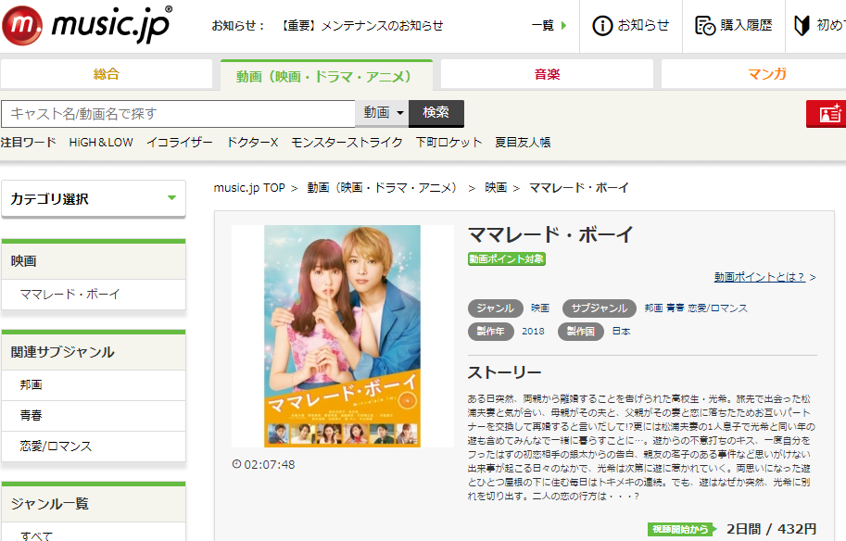The width and height of the screenshot is (846, 541).
Task: Click the HiGH&LOW trending keyword
Action: pyautogui.click(x=101, y=142)
